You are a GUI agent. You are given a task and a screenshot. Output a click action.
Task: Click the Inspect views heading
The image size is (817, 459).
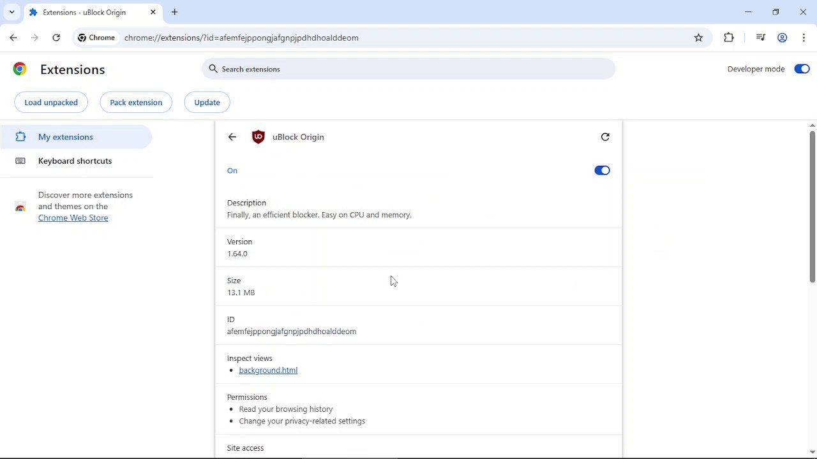(250, 358)
